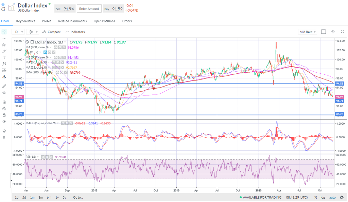
Task: Open the pattern drawing tool
Action: click(4, 64)
